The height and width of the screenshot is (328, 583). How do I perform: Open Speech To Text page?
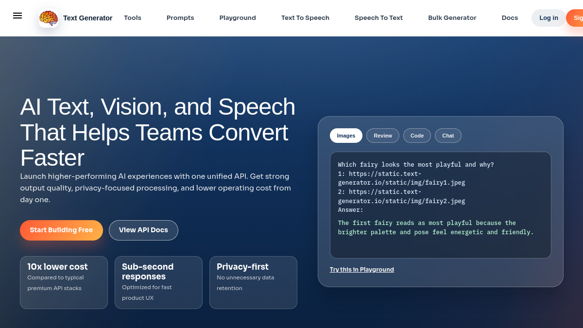(x=378, y=18)
